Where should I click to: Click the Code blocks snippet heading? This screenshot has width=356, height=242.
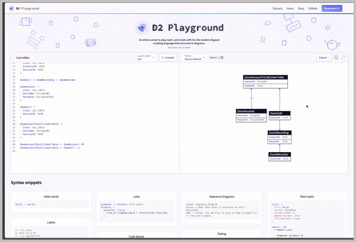pos(136,236)
